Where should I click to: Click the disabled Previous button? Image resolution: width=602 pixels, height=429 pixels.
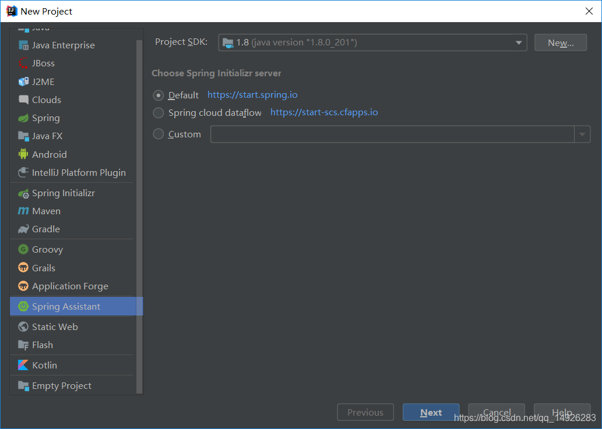pos(365,412)
